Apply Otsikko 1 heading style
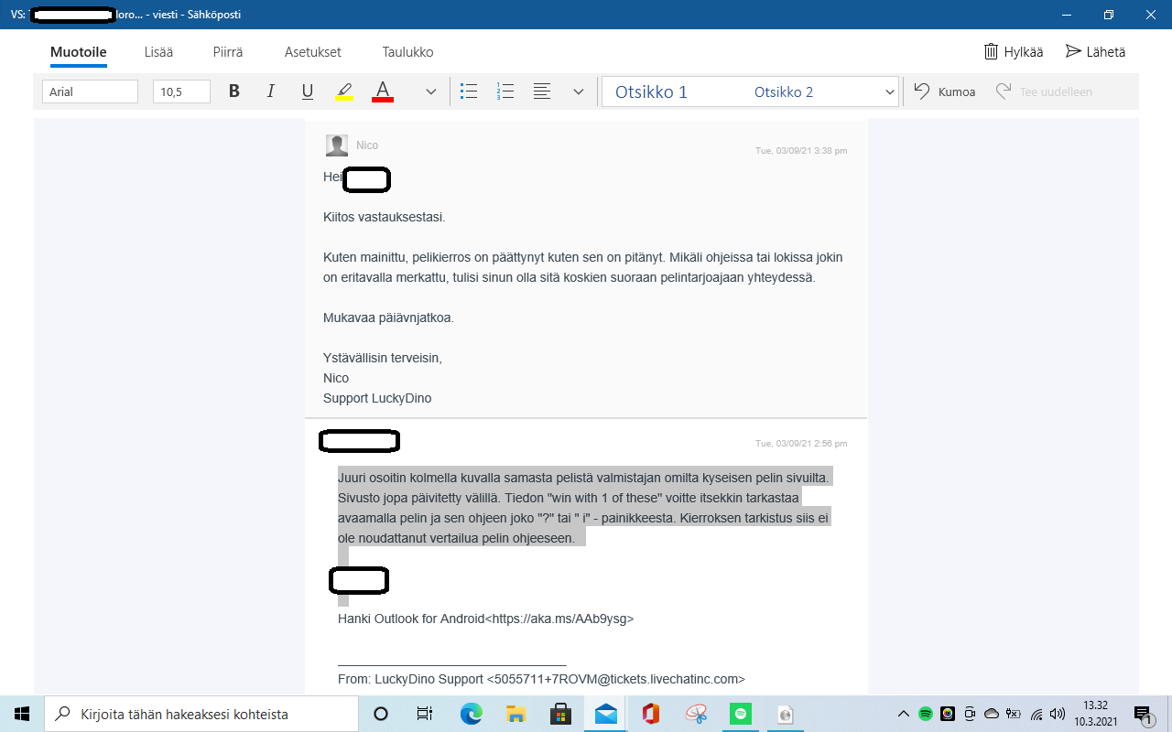 pyautogui.click(x=651, y=91)
